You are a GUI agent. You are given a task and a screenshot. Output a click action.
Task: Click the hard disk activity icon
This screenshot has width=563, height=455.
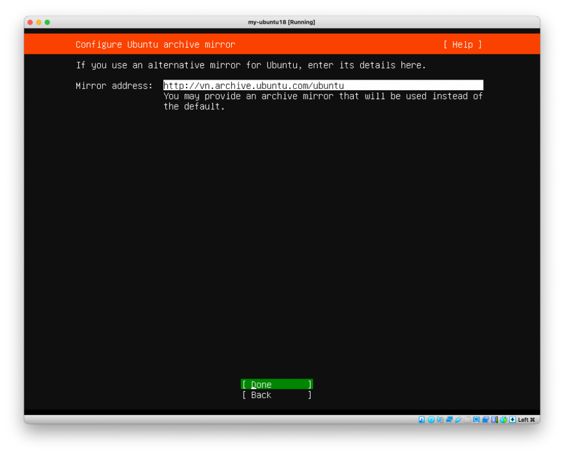click(421, 419)
